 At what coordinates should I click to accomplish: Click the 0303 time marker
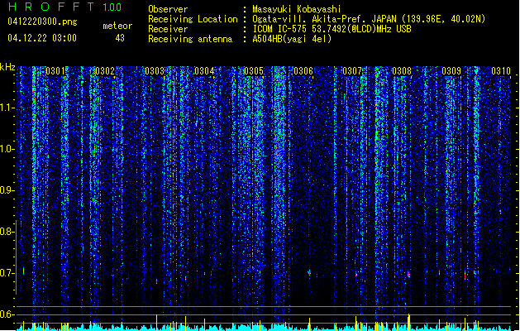(155, 71)
